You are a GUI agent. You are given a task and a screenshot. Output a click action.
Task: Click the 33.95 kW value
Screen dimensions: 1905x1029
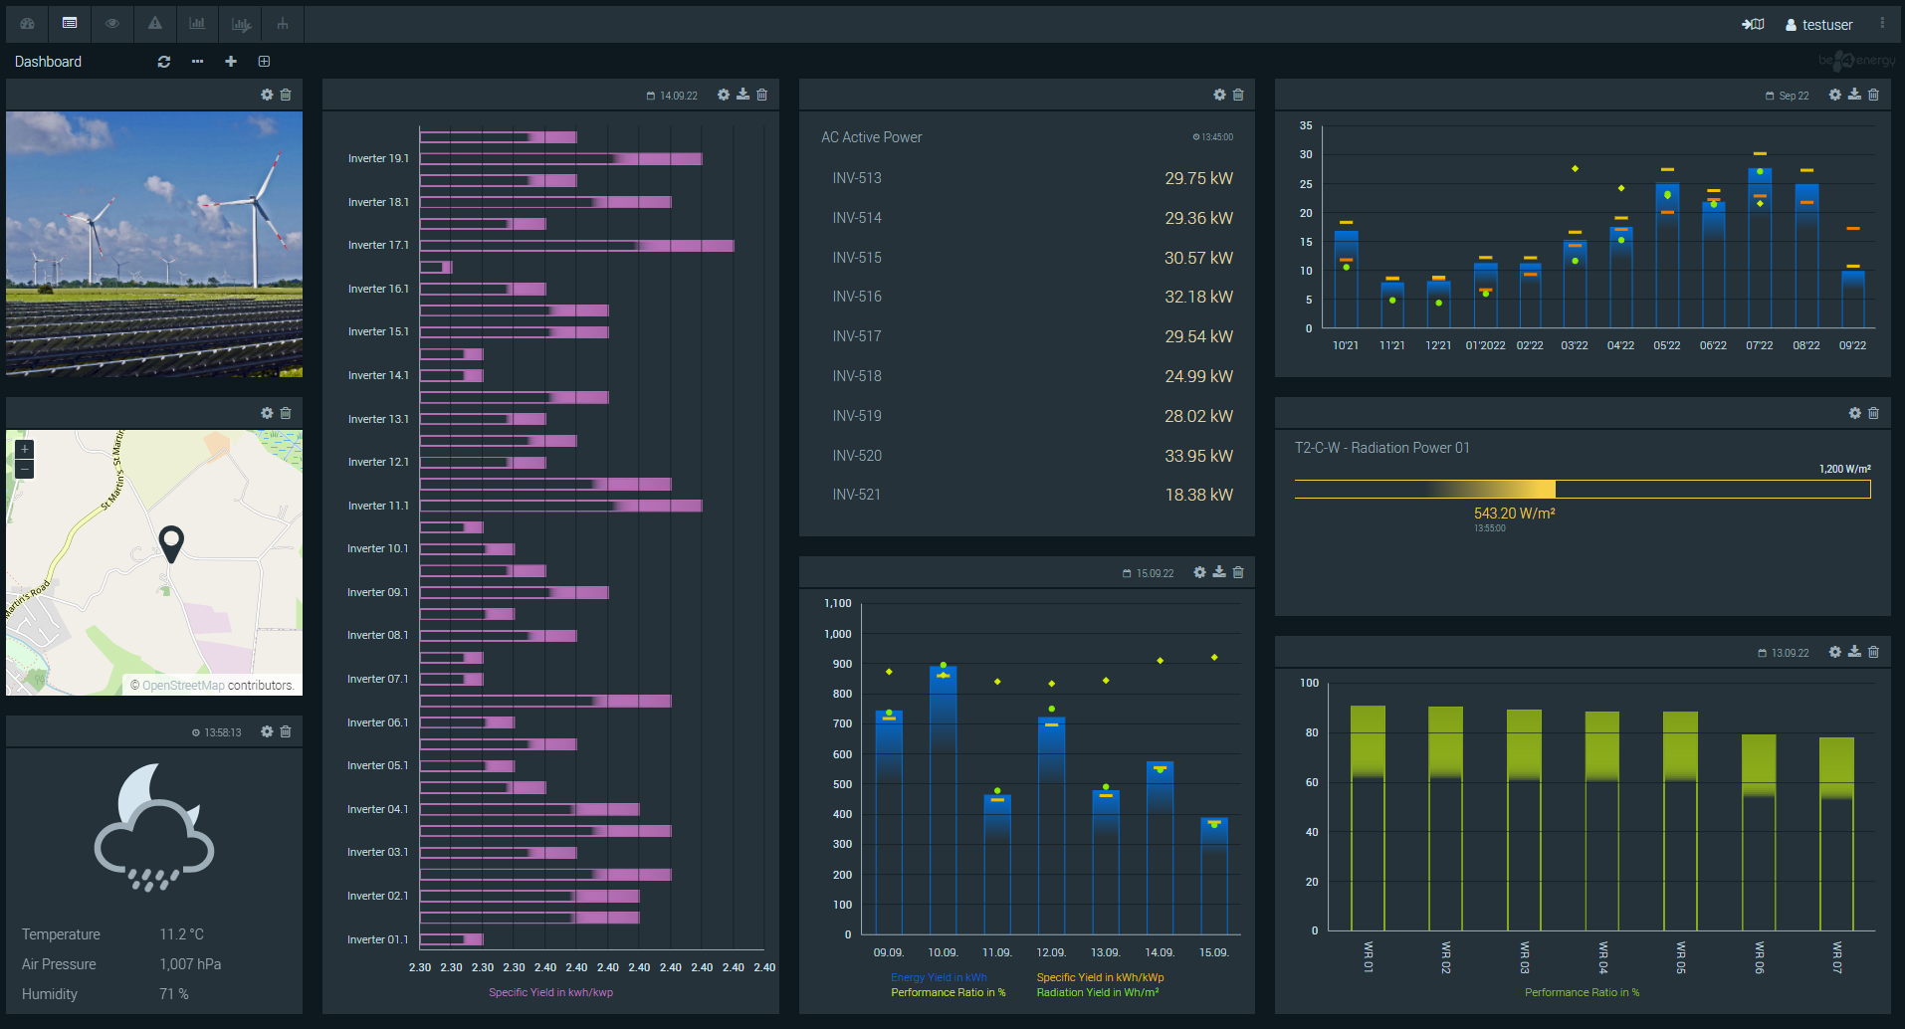(x=1198, y=456)
